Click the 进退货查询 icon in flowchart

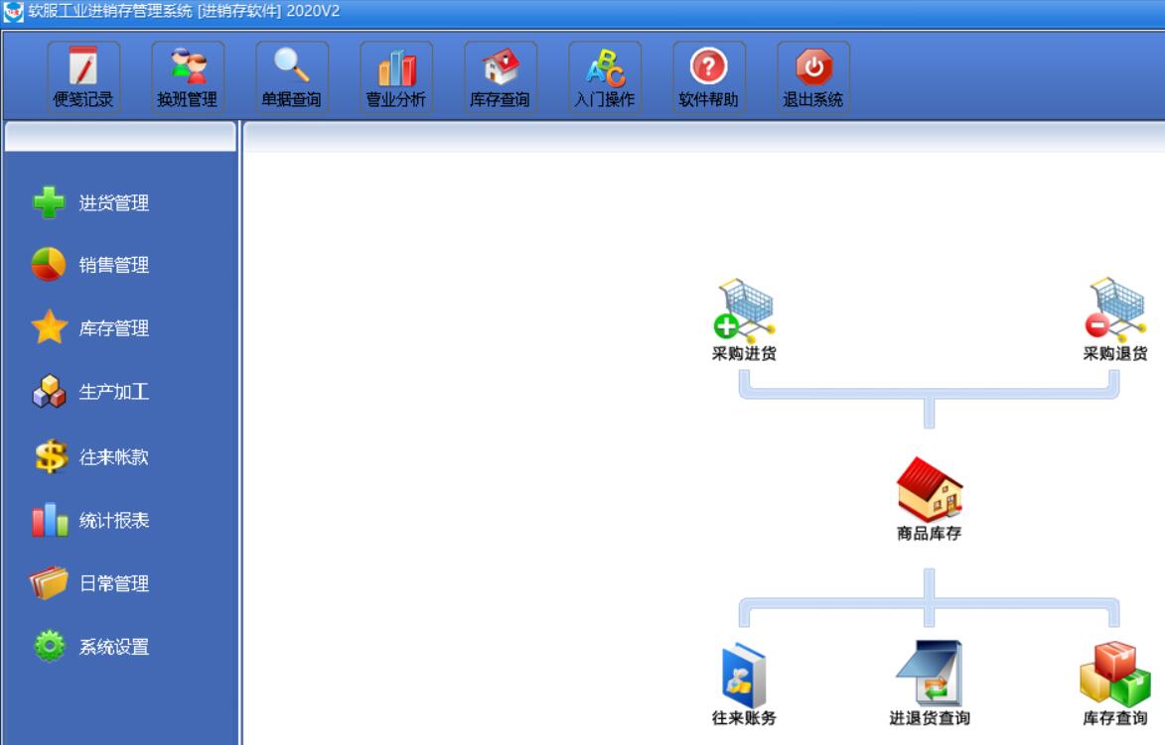click(930, 675)
